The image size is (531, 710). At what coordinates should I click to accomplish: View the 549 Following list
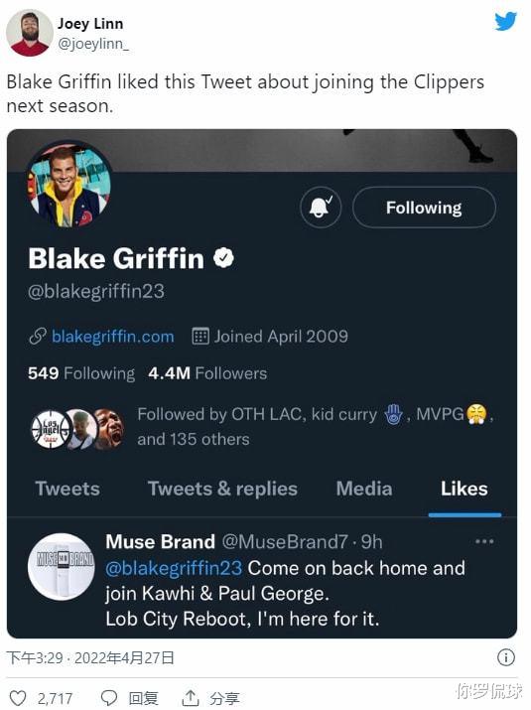click(81, 373)
